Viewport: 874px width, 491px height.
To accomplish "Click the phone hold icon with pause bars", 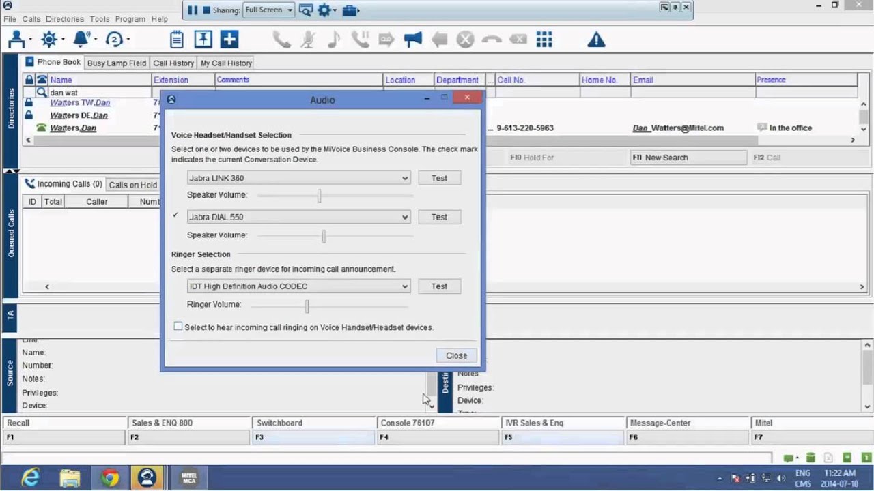I will pyautogui.click(x=360, y=40).
